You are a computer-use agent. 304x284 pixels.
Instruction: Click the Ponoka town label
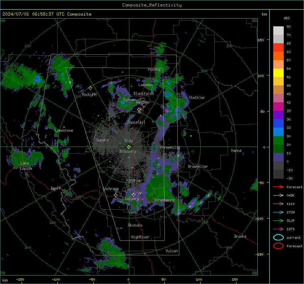(154, 70)
